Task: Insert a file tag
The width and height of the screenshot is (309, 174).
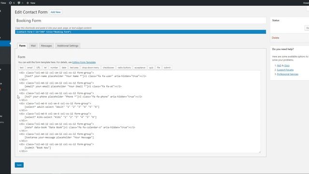Action: pyautogui.click(x=158, y=68)
